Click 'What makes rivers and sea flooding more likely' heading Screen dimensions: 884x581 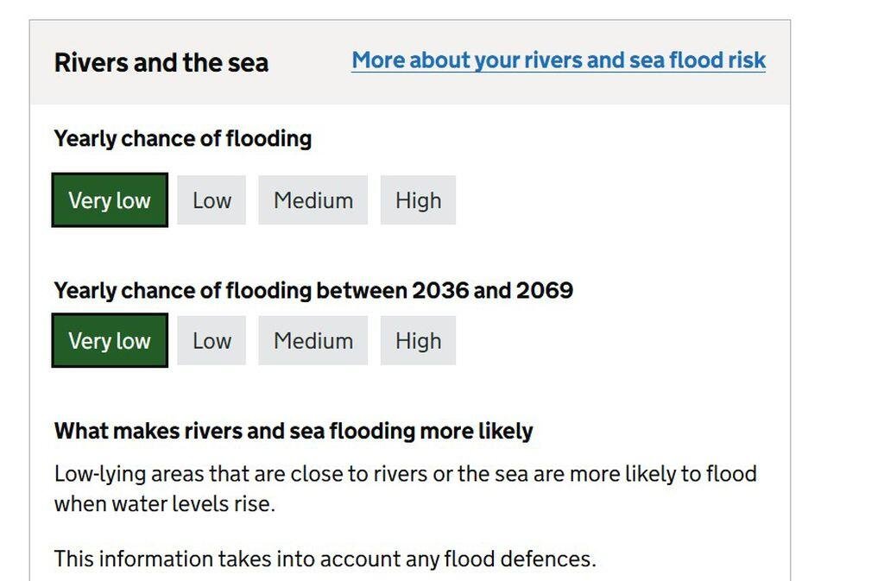tap(294, 431)
